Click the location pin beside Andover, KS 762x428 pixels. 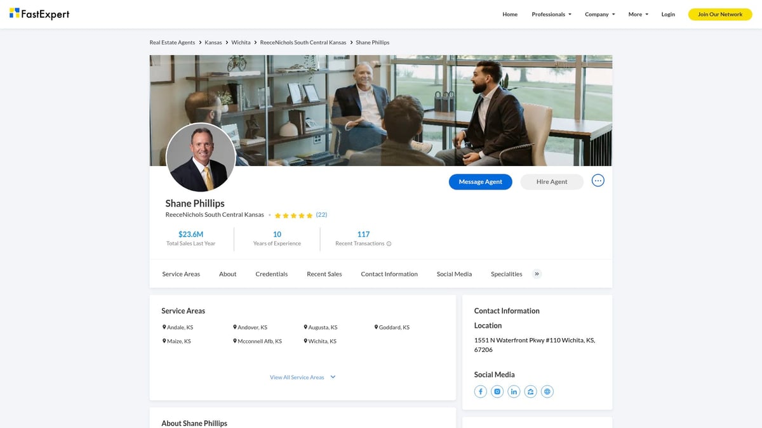(235, 327)
